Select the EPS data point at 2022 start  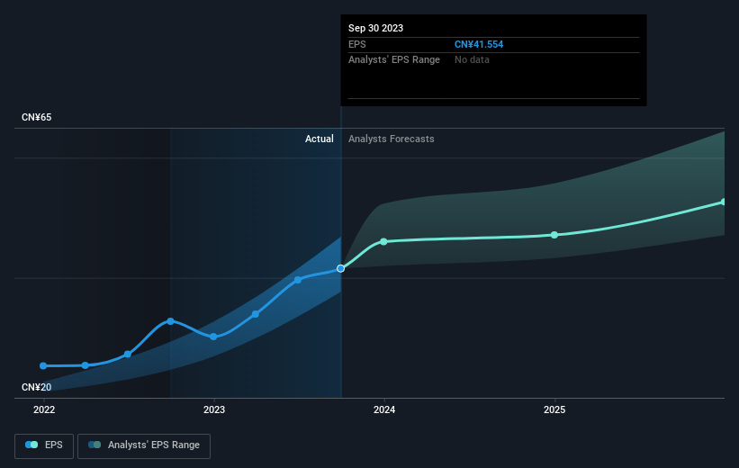43,365
